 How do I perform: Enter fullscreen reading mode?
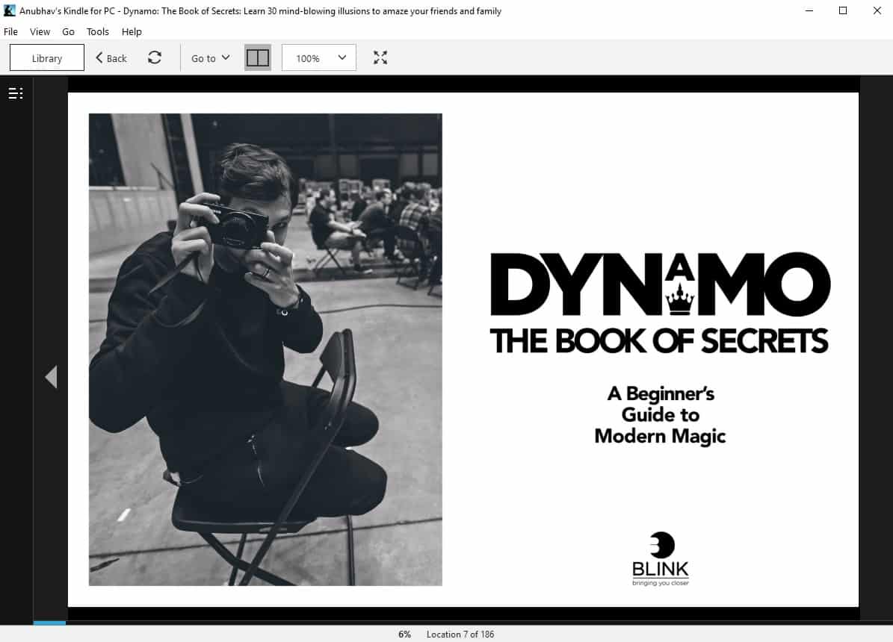click(380, 57)
